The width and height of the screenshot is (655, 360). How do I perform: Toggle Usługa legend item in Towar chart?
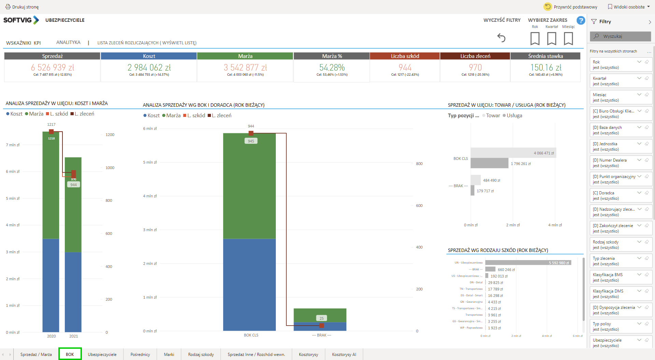(x=512, y=116)
